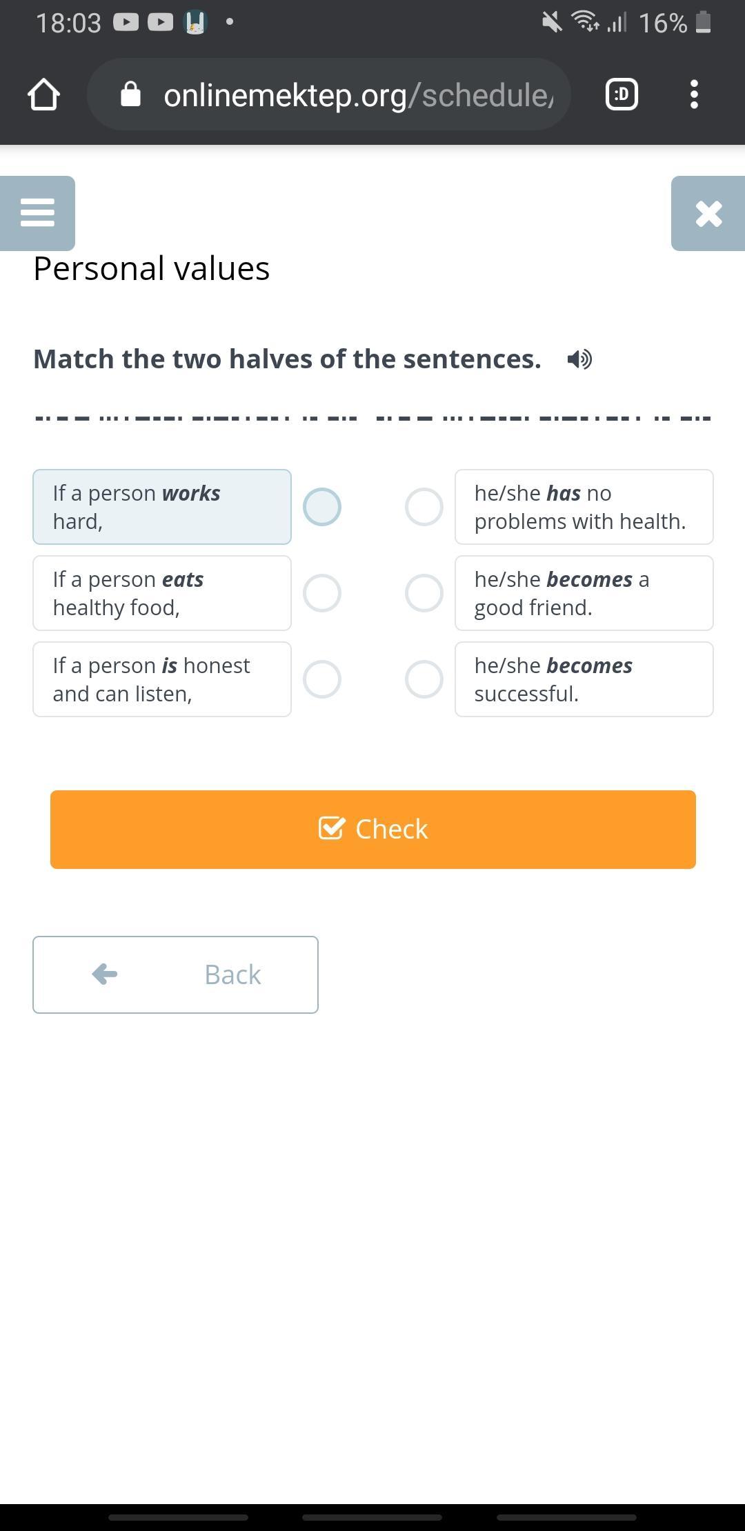Viewport: 745px width, 1531px height.
Task: Select radio beside 'becomes successful'
Action: click(x=424, y=679)
